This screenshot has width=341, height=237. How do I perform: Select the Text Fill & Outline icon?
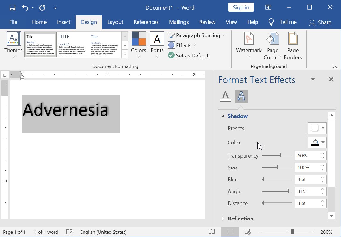[226, 96]
